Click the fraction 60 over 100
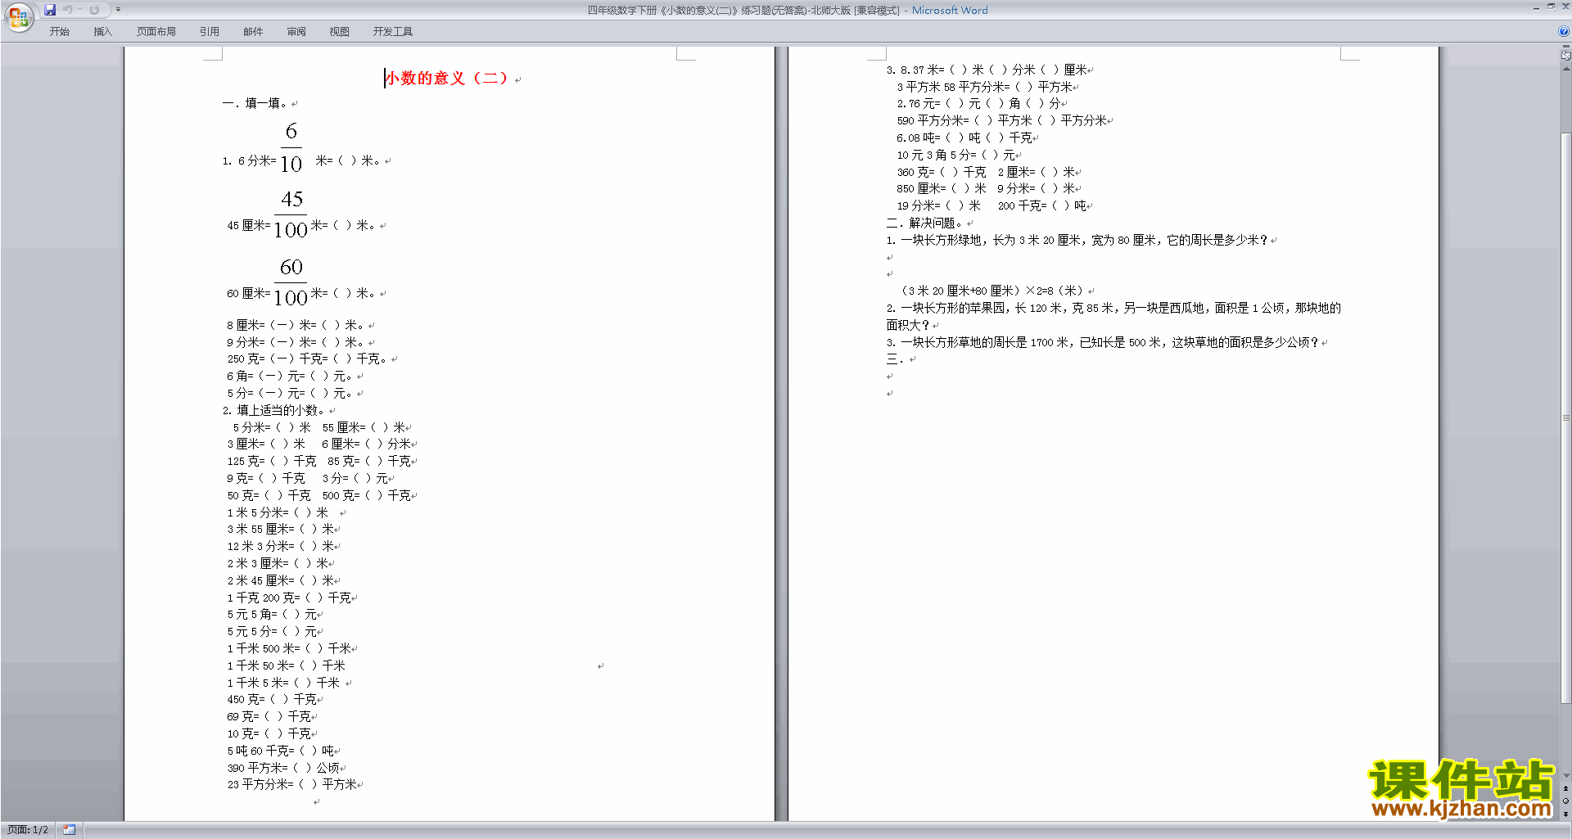 pyautogui.click(x=291, y=282)
